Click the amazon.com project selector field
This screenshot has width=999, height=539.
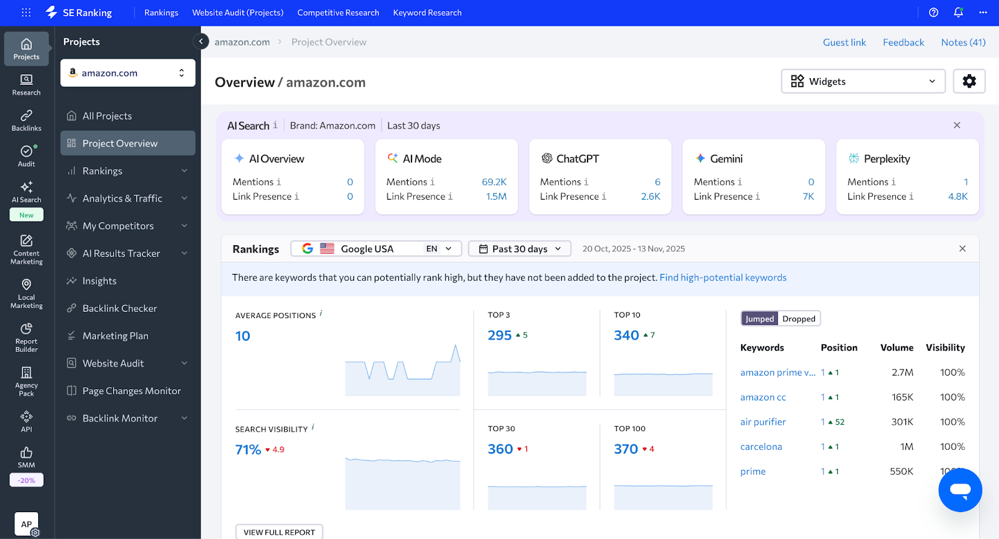(x=127, y=73)
